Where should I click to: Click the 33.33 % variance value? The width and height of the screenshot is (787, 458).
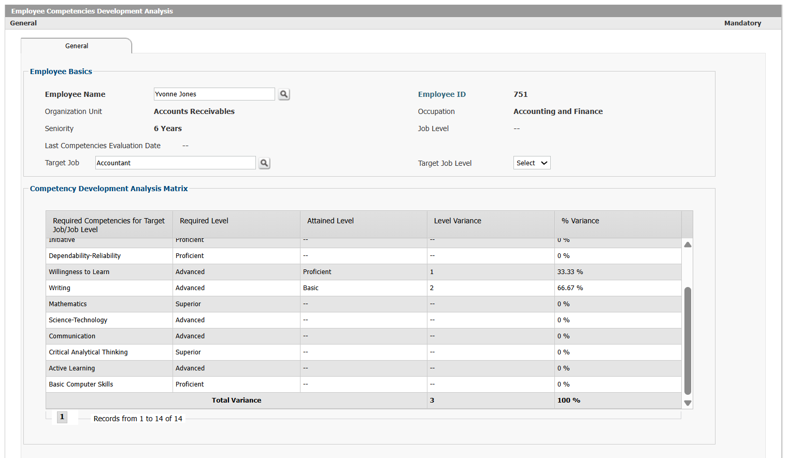(570, 272)
